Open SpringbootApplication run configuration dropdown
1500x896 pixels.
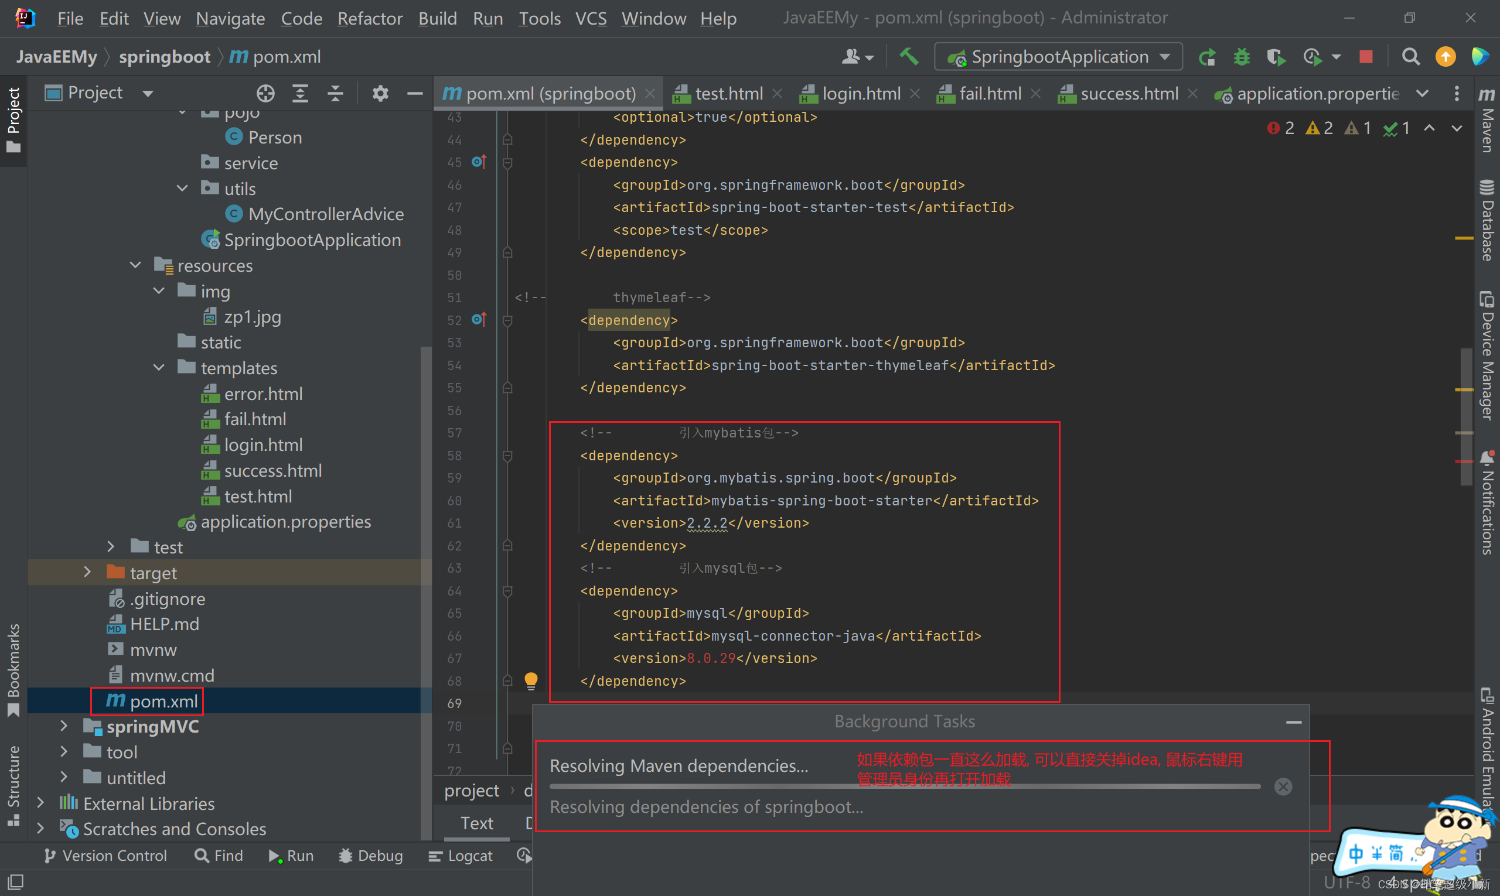point(1058,57)
